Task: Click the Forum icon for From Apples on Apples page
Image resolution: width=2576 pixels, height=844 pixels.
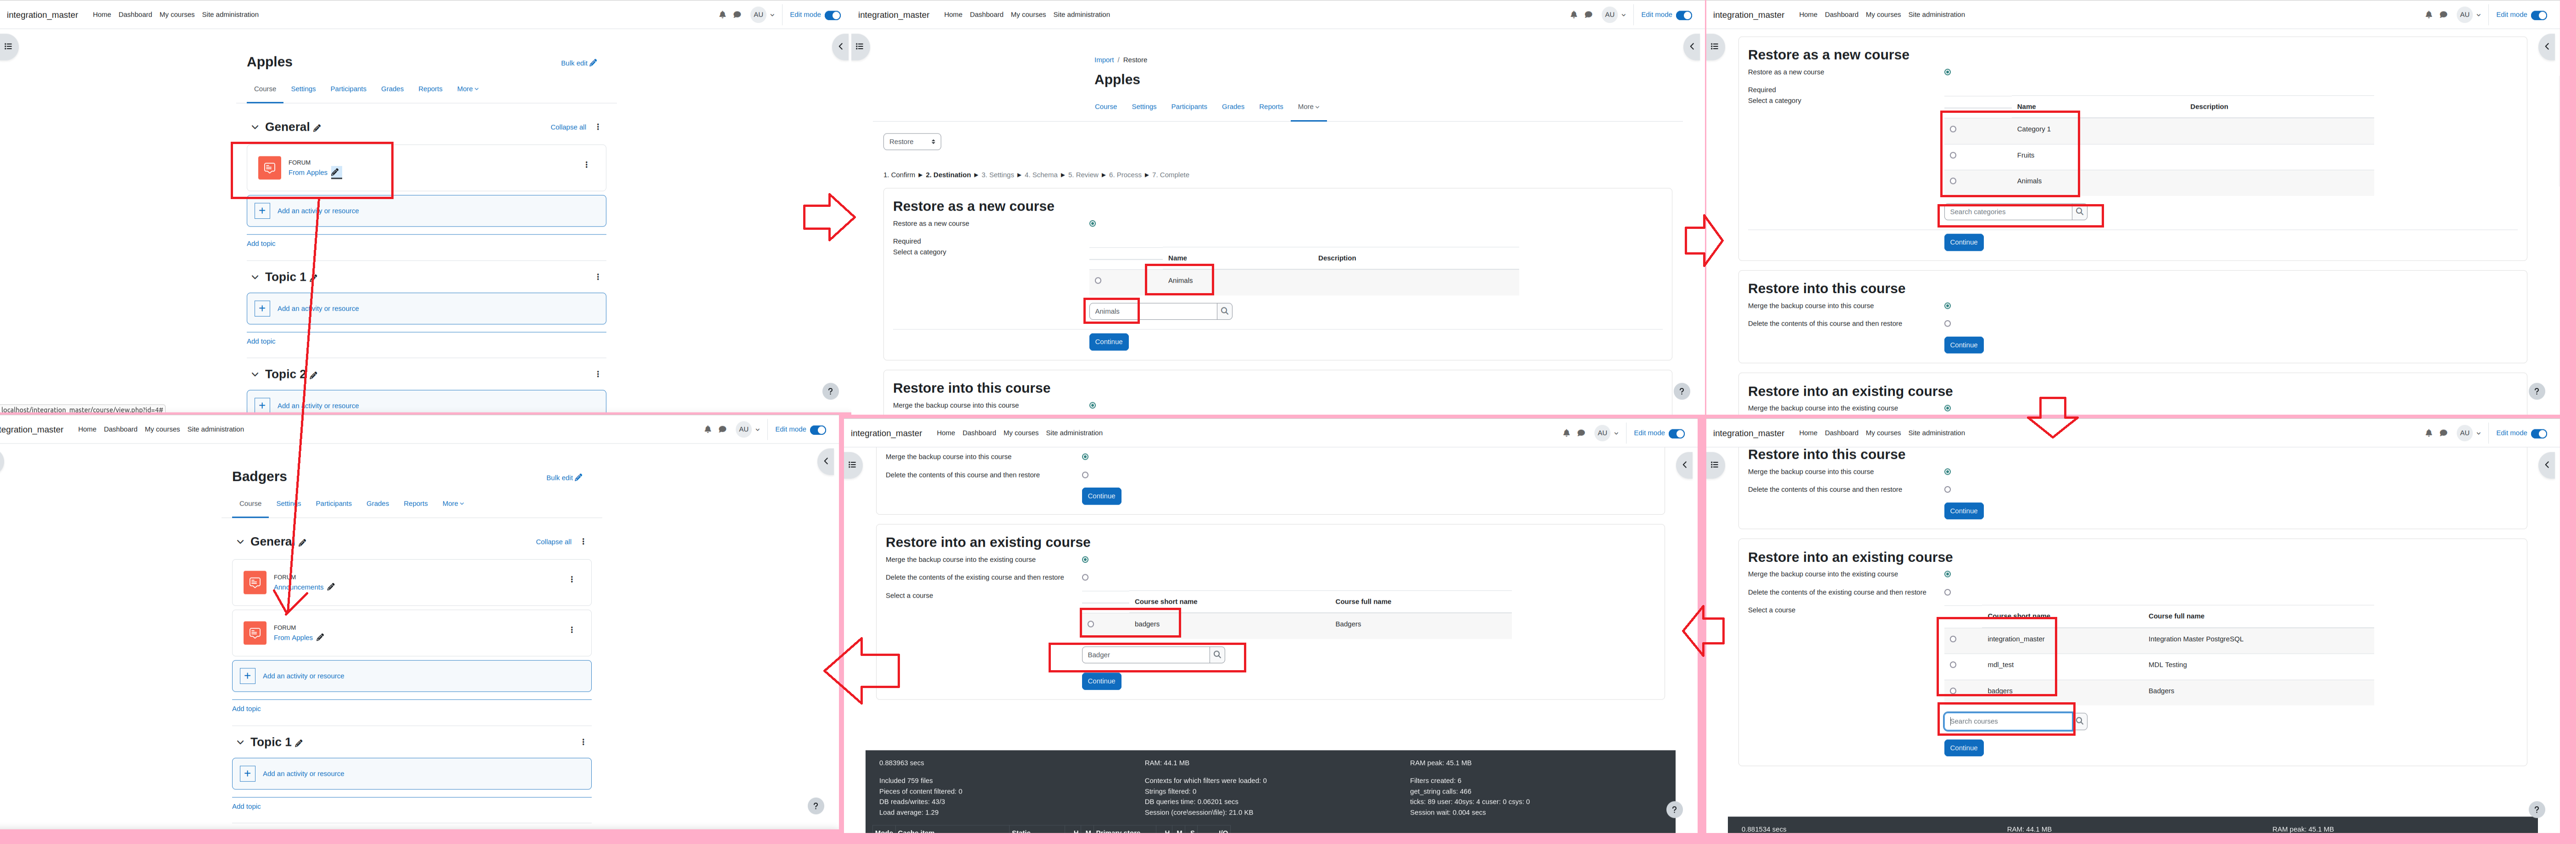Action: click(x=269, y=168)
